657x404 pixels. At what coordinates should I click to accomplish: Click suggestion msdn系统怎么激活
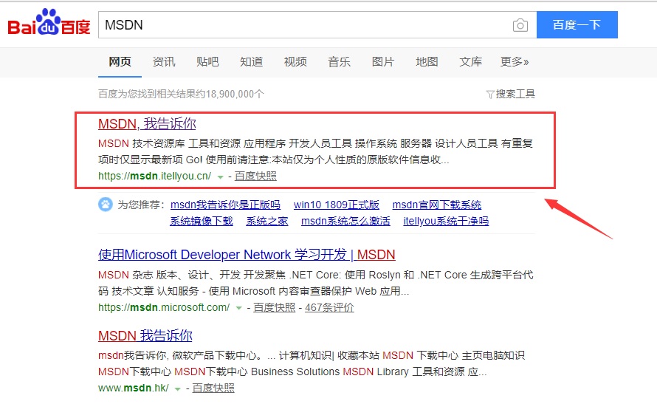[345, 221]
